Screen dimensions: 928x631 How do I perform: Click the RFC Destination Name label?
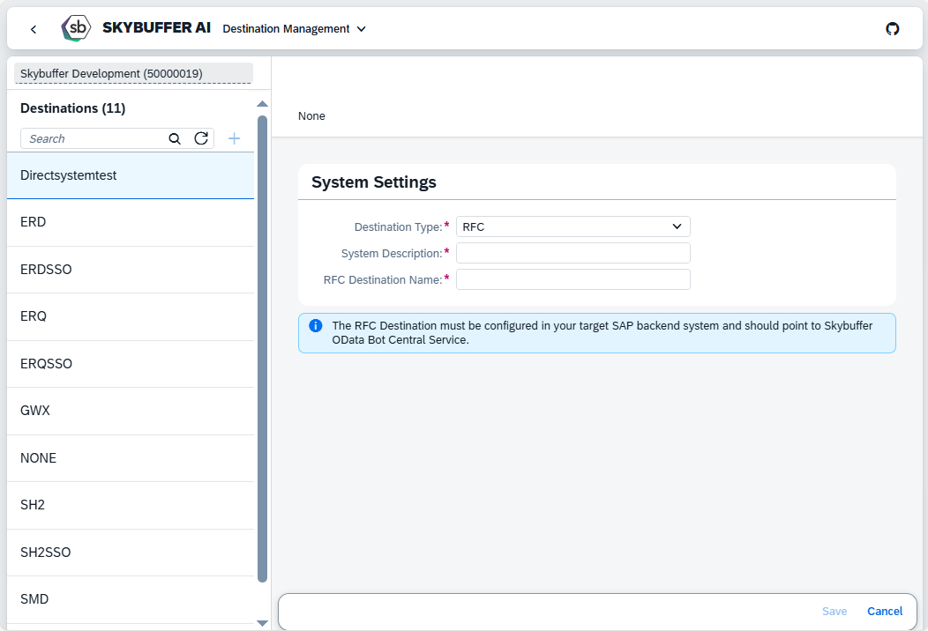click(x=383, y=279)
